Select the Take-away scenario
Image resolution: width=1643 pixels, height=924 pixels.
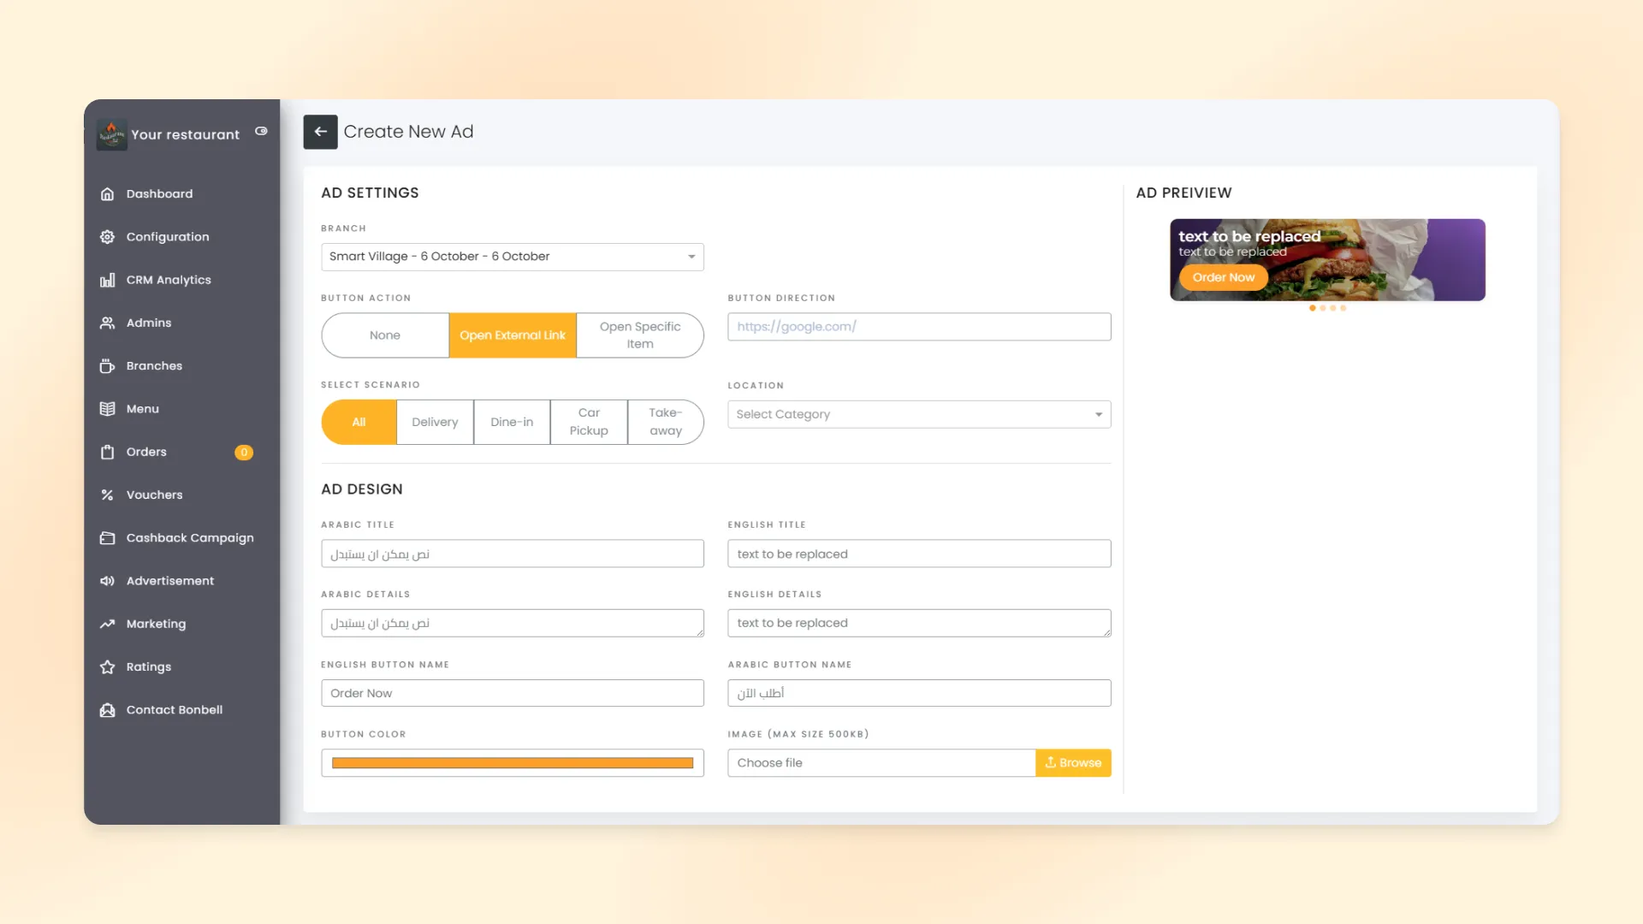666,423
